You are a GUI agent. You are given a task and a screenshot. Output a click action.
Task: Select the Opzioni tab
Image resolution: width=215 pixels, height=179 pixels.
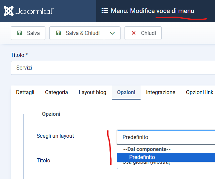pyautogui.click(x=126, y=92)
